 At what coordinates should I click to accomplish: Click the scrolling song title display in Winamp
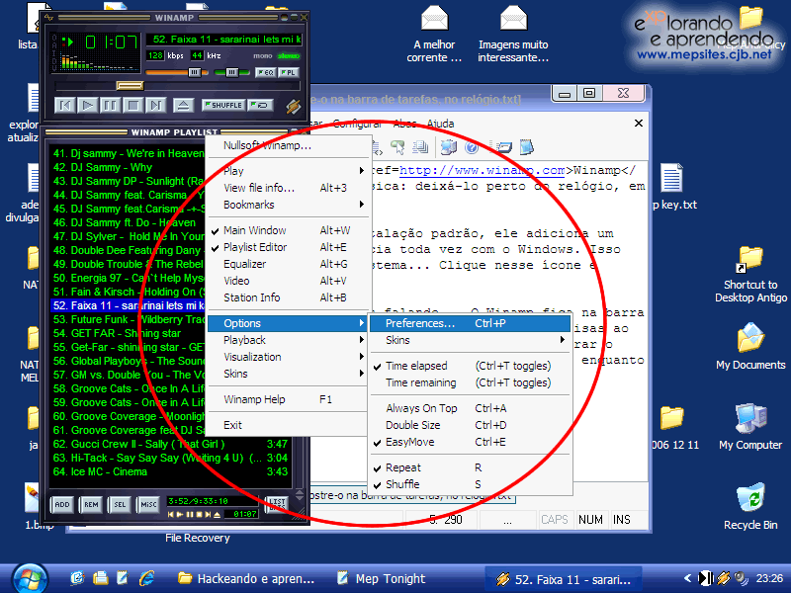click(x=224, y=40)
